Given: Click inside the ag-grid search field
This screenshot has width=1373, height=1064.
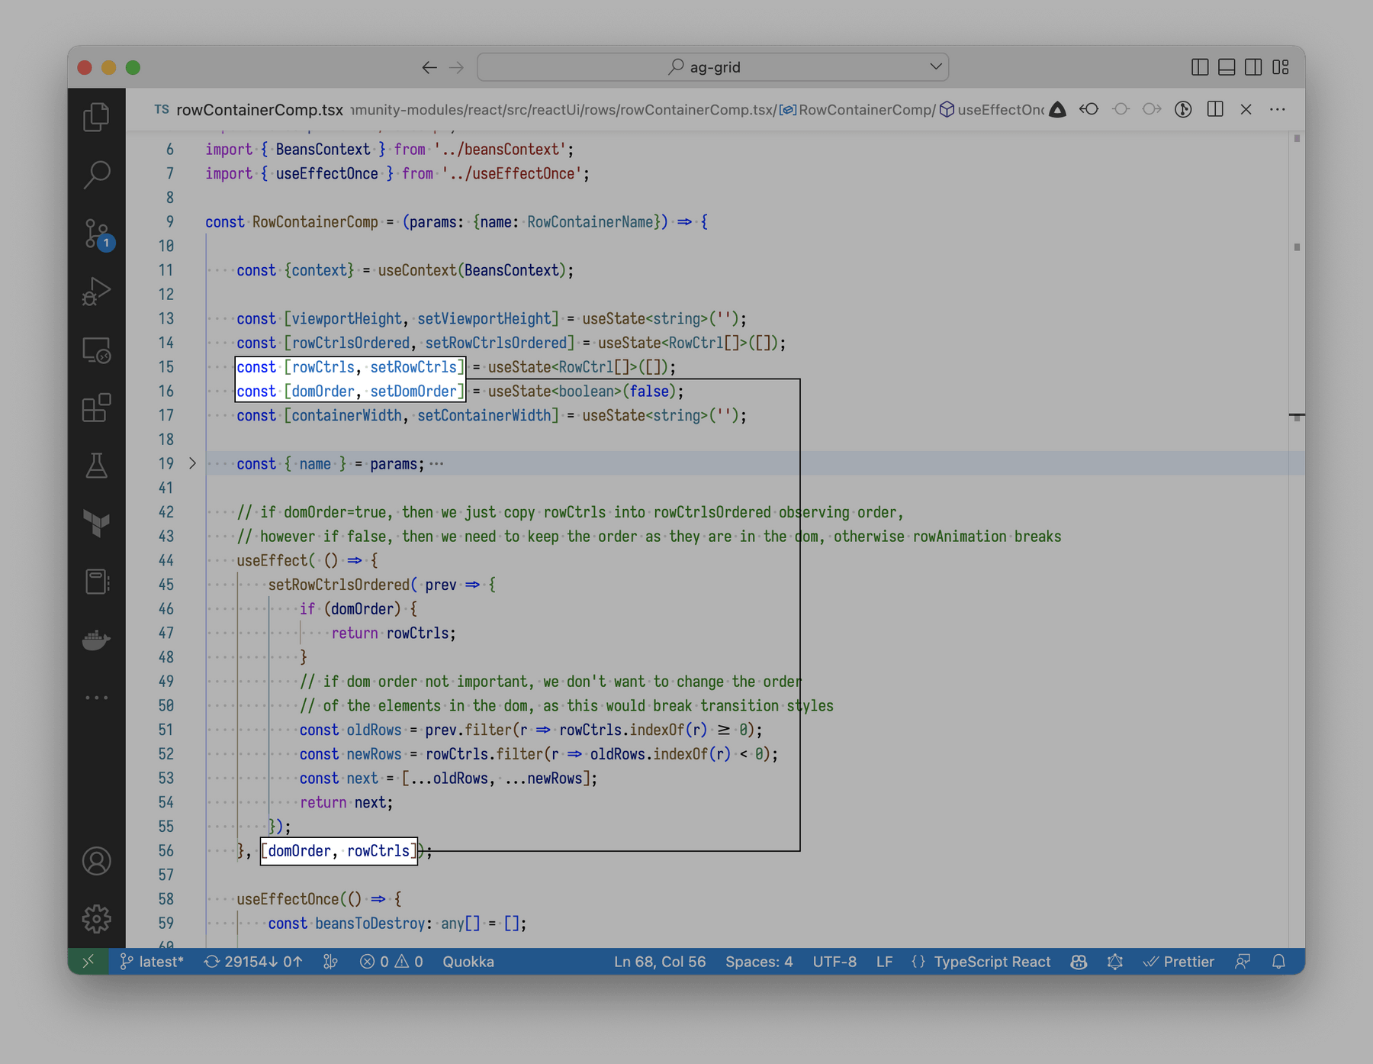Looking at the screenshot, I should (x=712, y=66).
